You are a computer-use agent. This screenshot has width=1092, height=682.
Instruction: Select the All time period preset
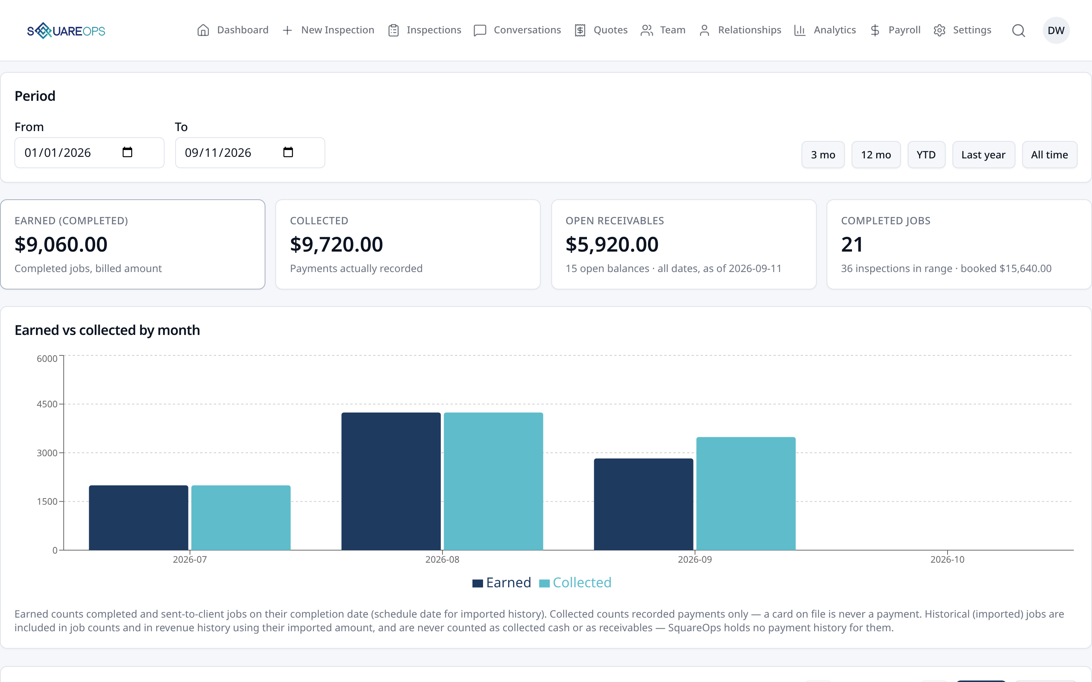1049,155
